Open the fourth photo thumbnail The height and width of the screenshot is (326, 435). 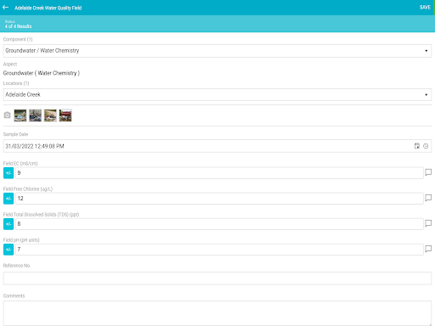(x=65, y=115)
